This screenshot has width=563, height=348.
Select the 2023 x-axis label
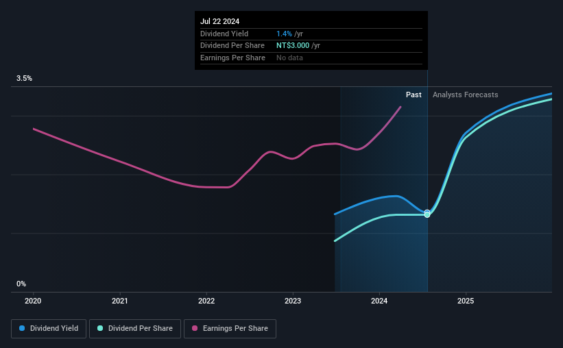click(x=293, y=301)
